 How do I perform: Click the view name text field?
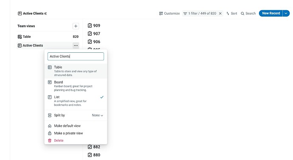coord(76,57)
